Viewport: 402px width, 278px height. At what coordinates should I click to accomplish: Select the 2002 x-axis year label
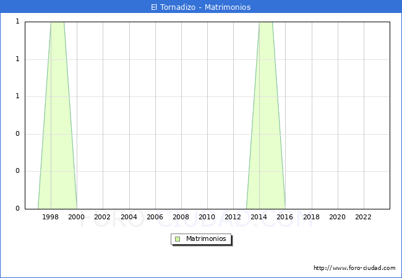tap(102, 217)
